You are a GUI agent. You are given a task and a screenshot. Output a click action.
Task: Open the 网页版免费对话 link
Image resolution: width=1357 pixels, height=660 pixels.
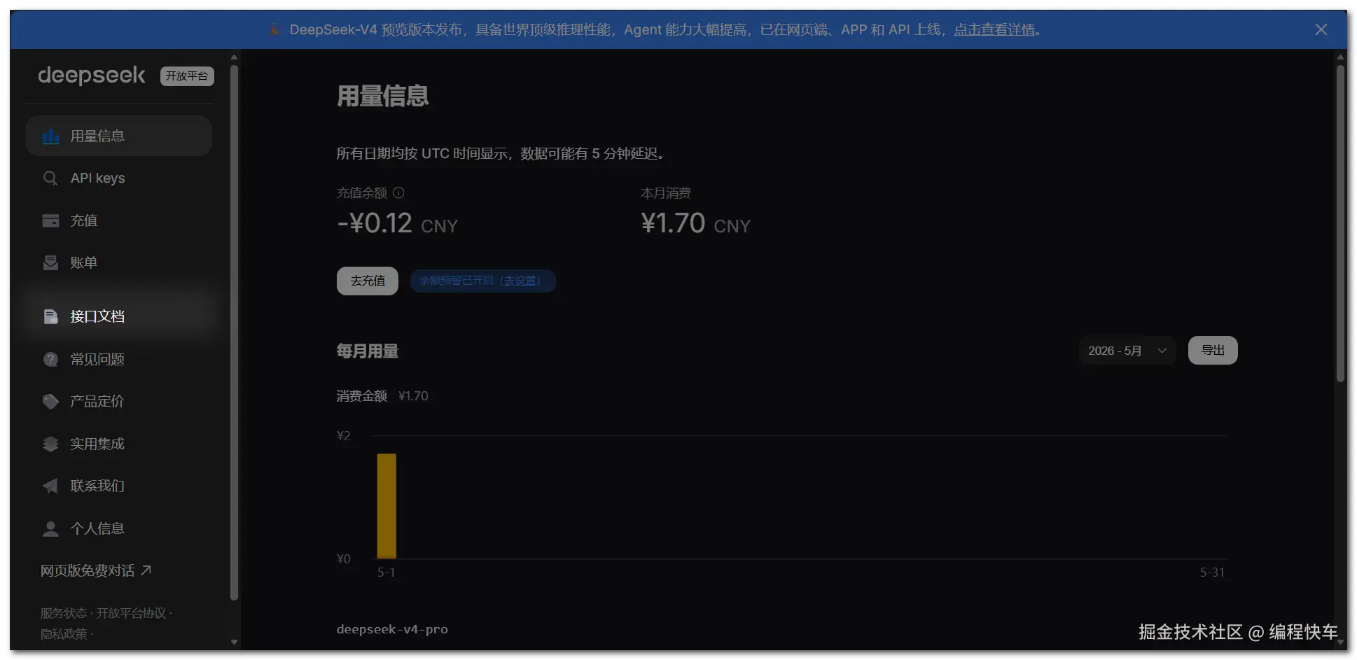(x=96, y=571)
